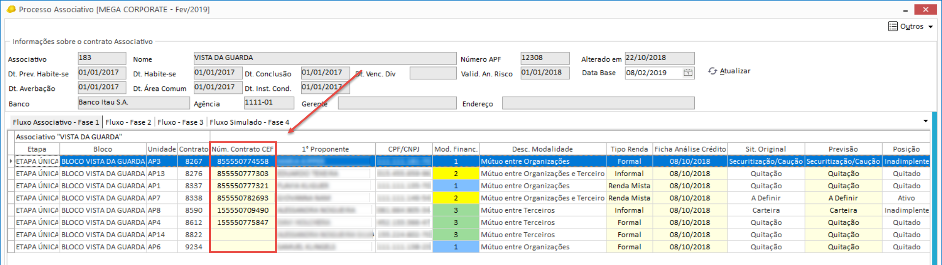Click the app icon in title bar
The image size is (942, 265).
11,9
